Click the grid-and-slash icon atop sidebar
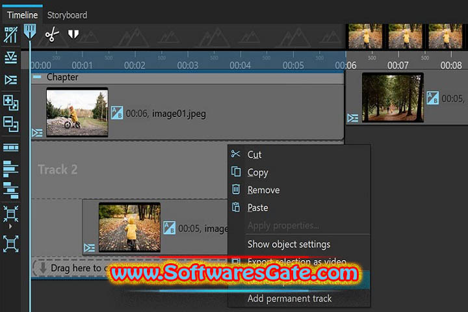468x312 pixels. tap(11, 34)
